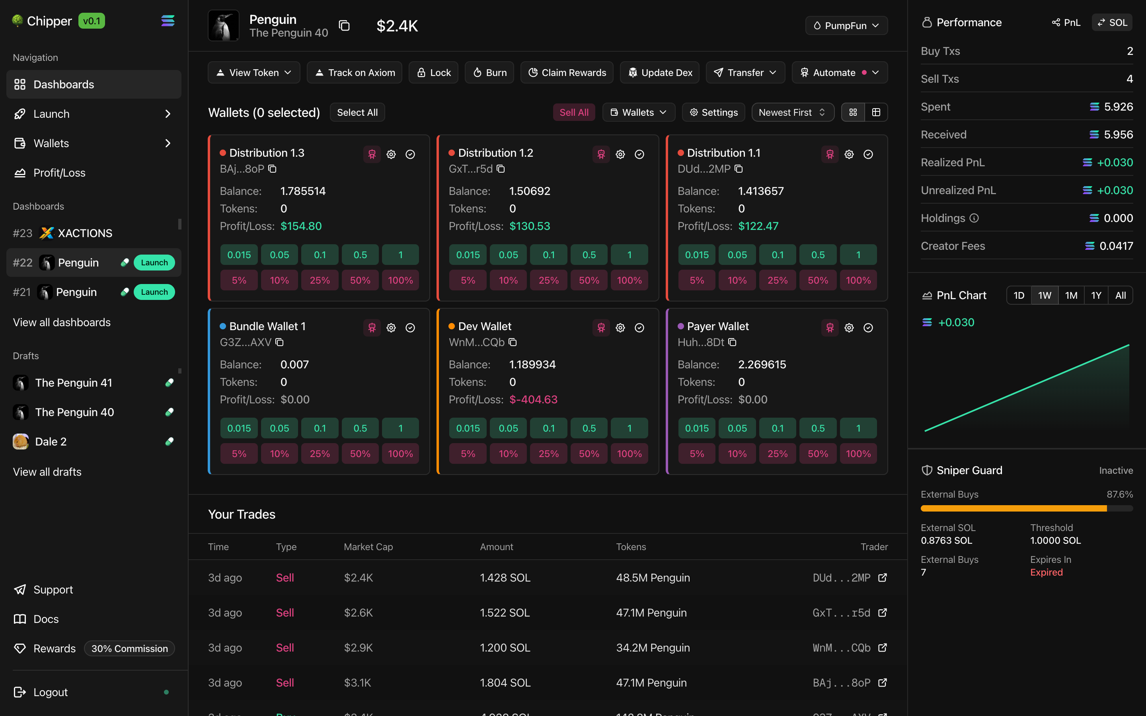Select the 1M tab in PnL Chart
The height and width of the screenshot is (716, 1146).
pyautogui.click(x=1071, y=296)
